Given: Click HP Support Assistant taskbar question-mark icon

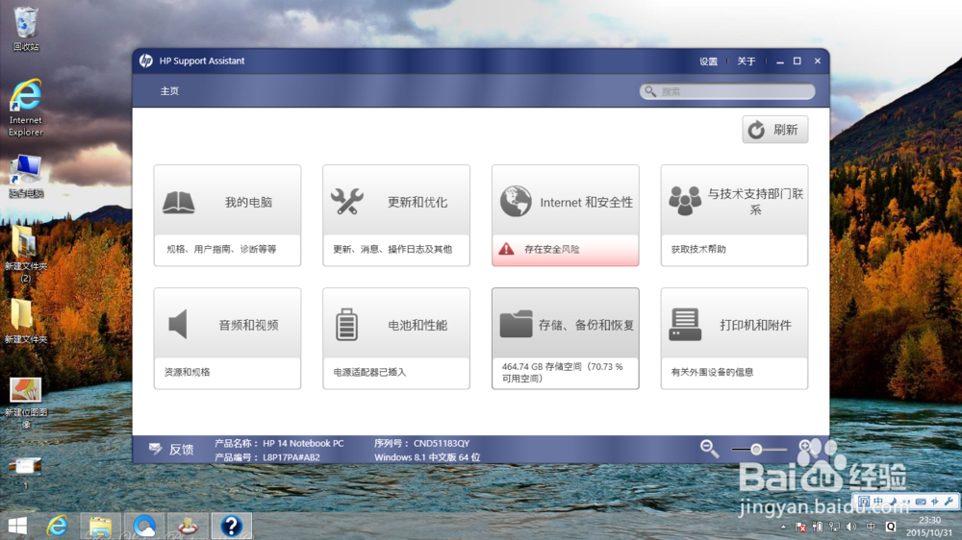Looking at the screenshot, I should pyautogui.click(x=231, y=527).
